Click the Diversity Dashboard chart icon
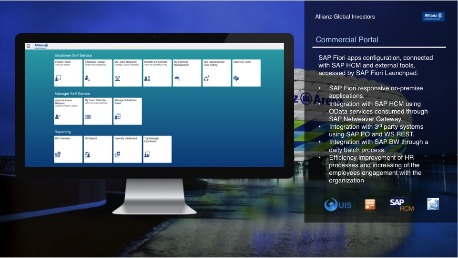The width and height of the screenshot is (458, 258). click(117, 154)
